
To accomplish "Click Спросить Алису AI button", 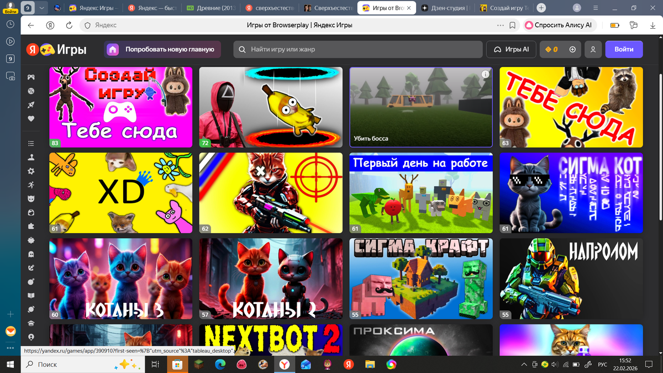I will [x=560, y=25].
